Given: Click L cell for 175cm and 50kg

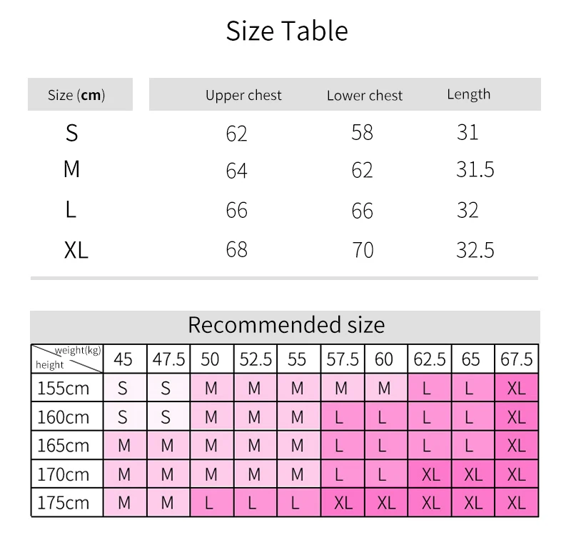Looking at the screenshot, I should tap(211, 502).
